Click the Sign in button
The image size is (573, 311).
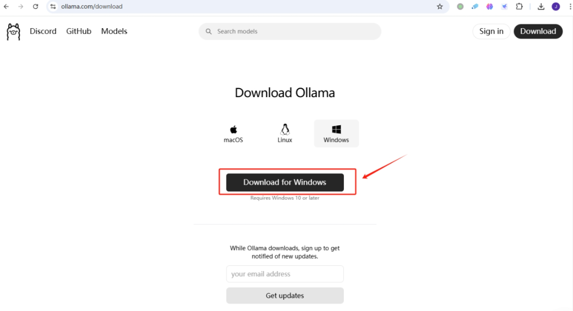(x=491, y=31)
